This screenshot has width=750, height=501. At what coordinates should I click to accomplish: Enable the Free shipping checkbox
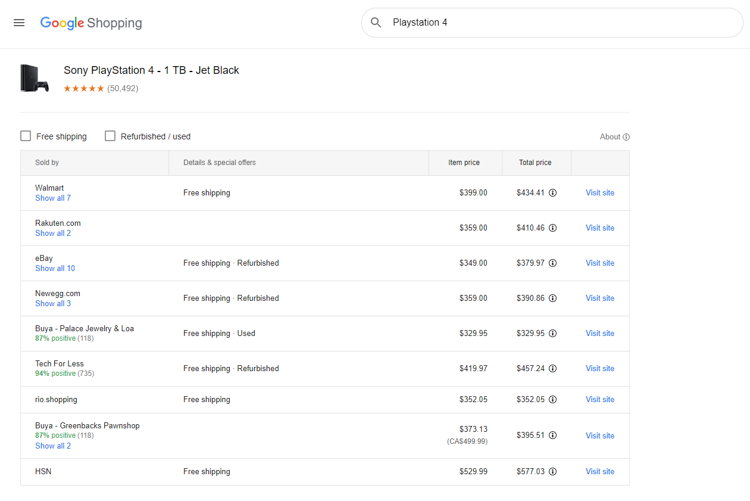26,136
